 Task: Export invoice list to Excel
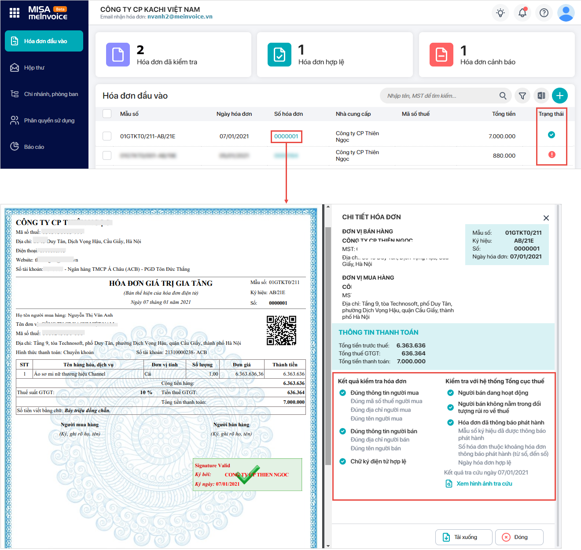click(541, 96)
